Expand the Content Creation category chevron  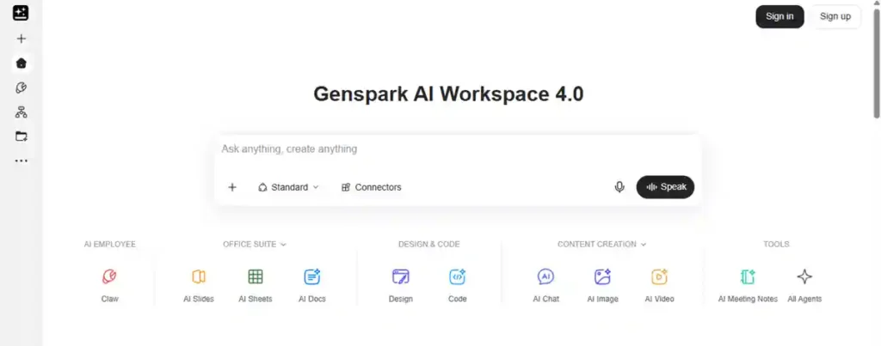[644, 245]
